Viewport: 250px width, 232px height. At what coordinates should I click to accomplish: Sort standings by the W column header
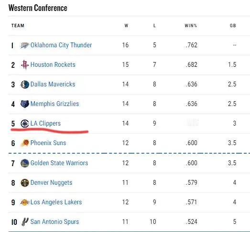tap(126, 26)
